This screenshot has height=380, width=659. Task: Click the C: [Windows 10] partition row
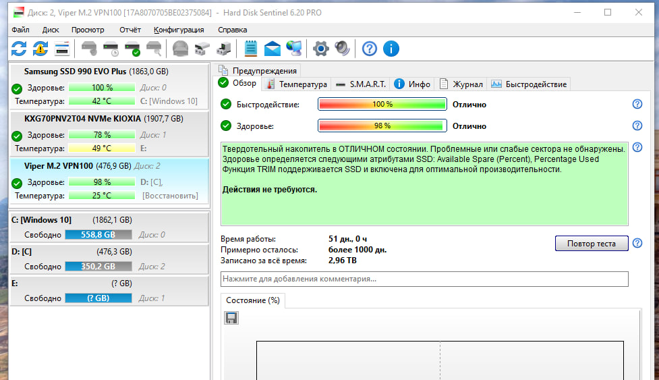[x=109, y=227]
